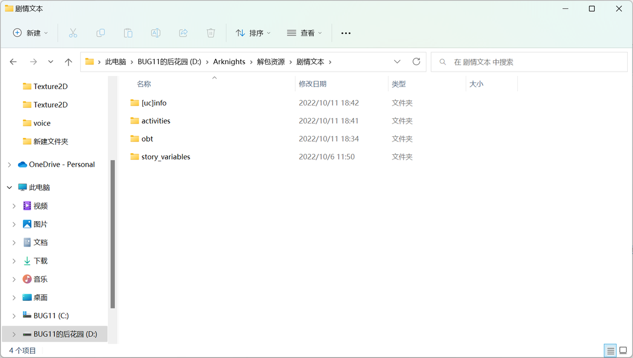Sort by the 修改日期 column header

coord(312,84)
